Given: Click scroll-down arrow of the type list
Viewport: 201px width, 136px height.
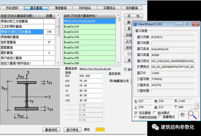Looking at the screenshot, I should 58,63.
